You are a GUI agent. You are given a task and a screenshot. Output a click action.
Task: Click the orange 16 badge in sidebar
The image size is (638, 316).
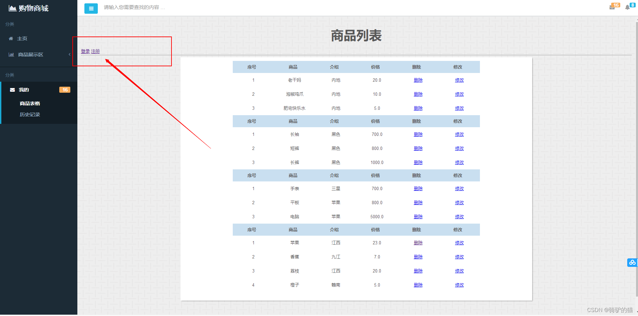click(x=65, y=90)
